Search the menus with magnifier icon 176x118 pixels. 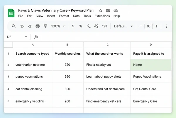(14, 26)
